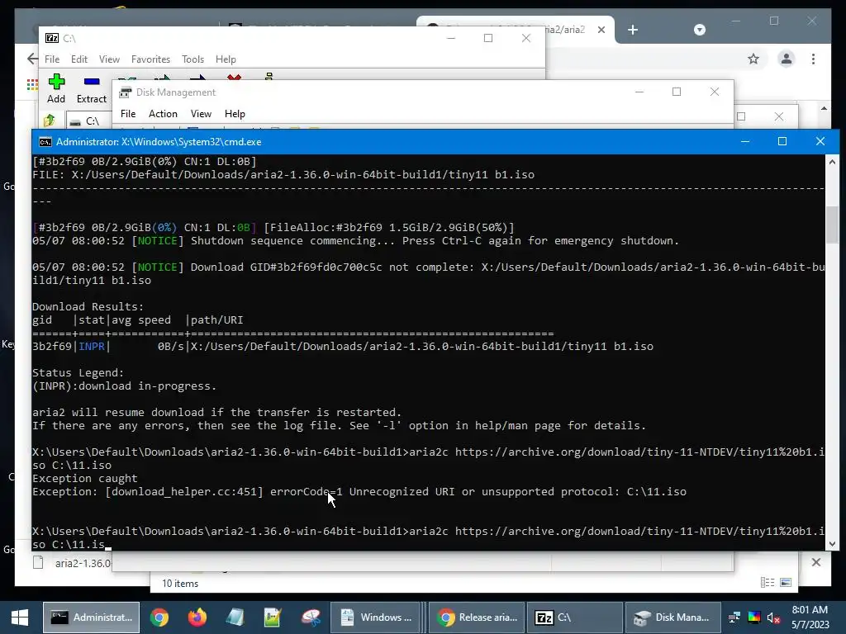This screenshot has height=634, width=846.
Task: Click the up-folder arrow icon in 7-Zip
Action: [x=50, y=121]
